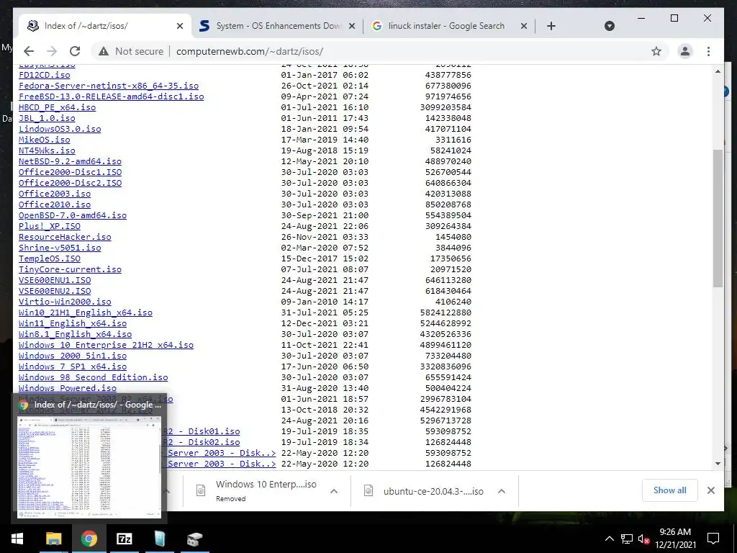Screen dimensions: 737x553
Task: Open a new tab with the plus
Action: pos(551,26)
